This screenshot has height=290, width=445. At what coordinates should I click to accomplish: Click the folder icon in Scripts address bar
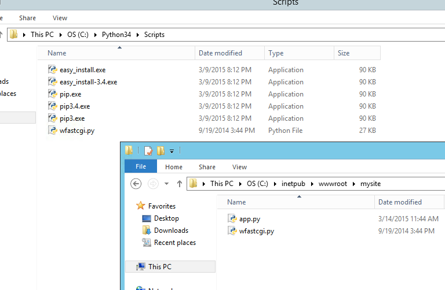tap(14, 35)
